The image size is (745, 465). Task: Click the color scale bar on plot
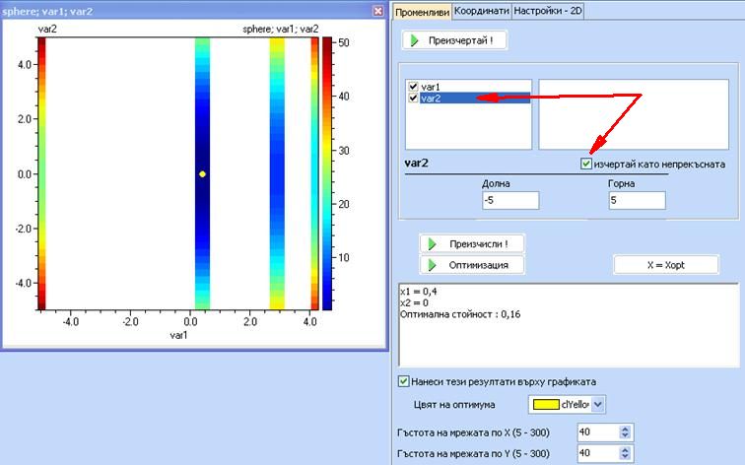pyautogui.click(x=327, y=173)
